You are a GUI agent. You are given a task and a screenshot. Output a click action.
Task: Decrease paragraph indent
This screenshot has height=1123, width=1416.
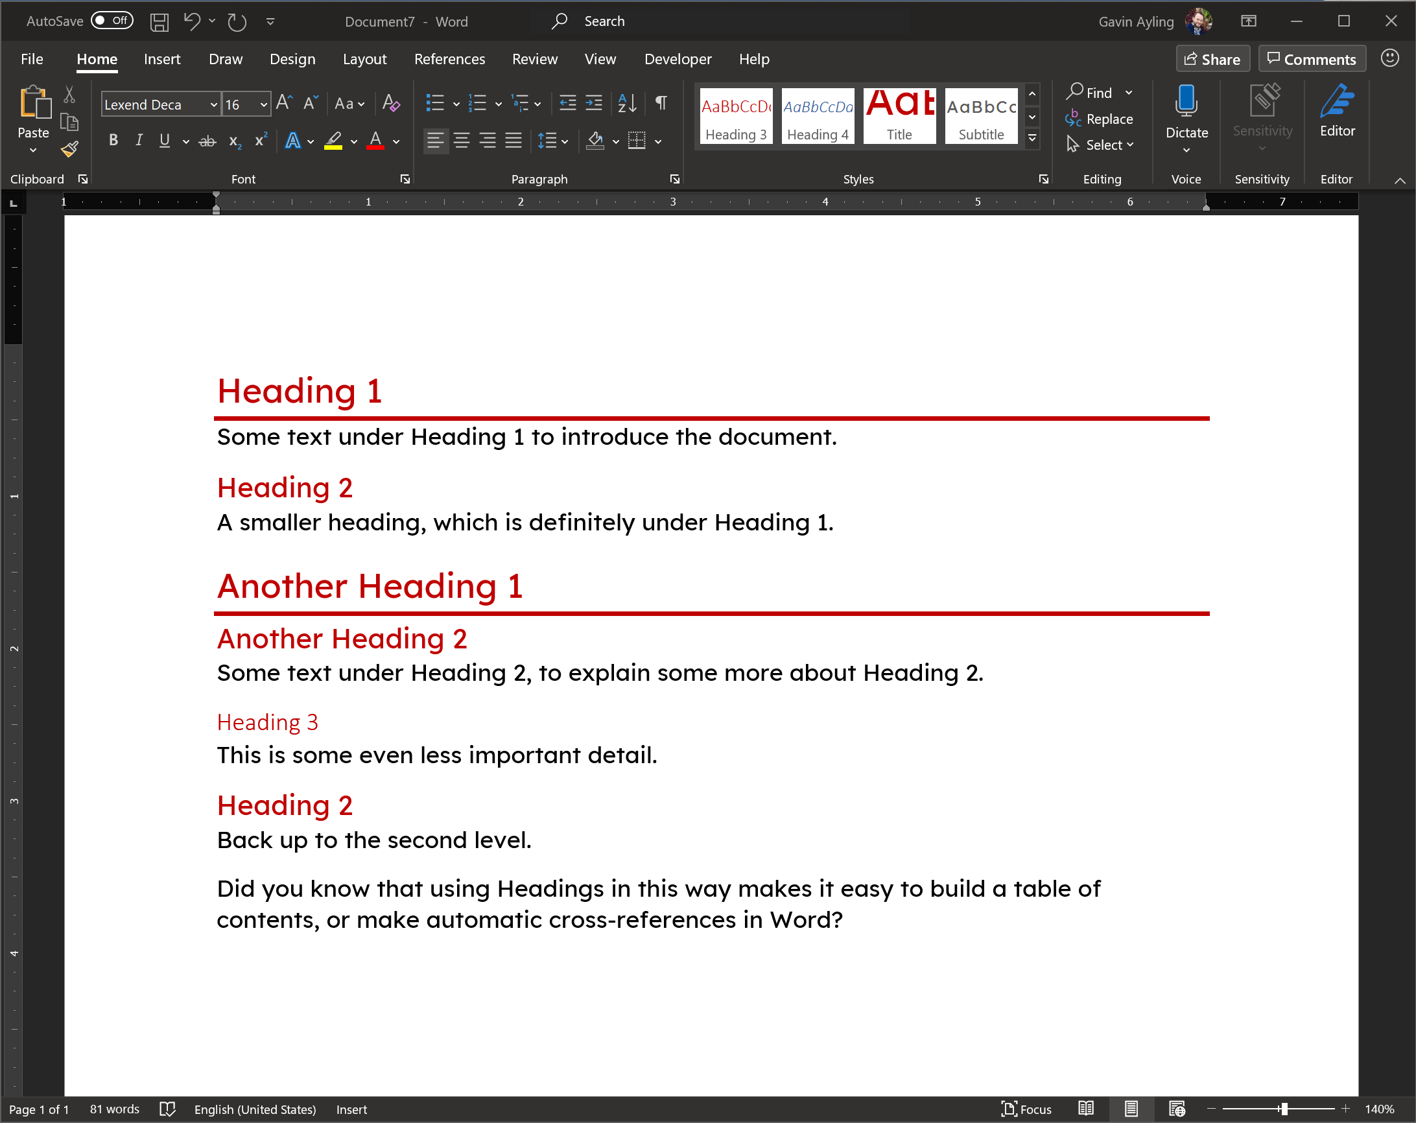point(567,103)
